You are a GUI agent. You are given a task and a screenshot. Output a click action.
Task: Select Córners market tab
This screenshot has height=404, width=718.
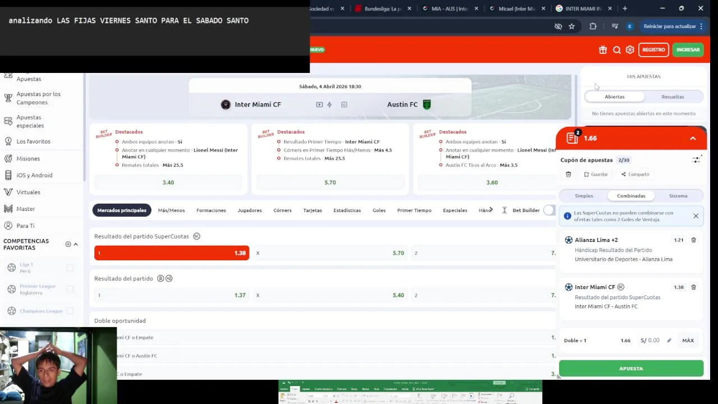pyautogui.click(x=282, y=210)
